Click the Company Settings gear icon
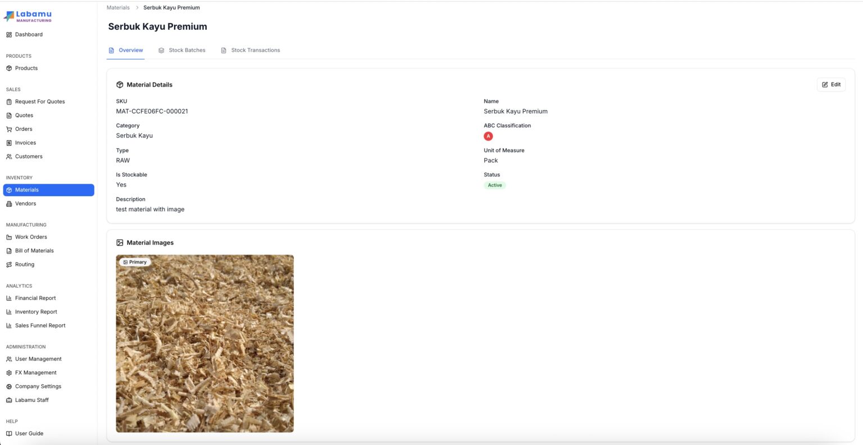Screen dimensions: 863x445 tap(9, 387)
